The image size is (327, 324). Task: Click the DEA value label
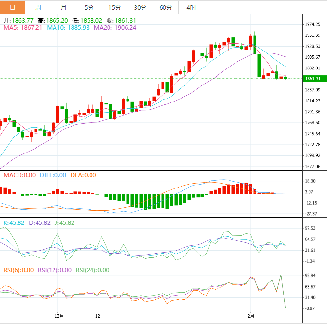[83, 175]
